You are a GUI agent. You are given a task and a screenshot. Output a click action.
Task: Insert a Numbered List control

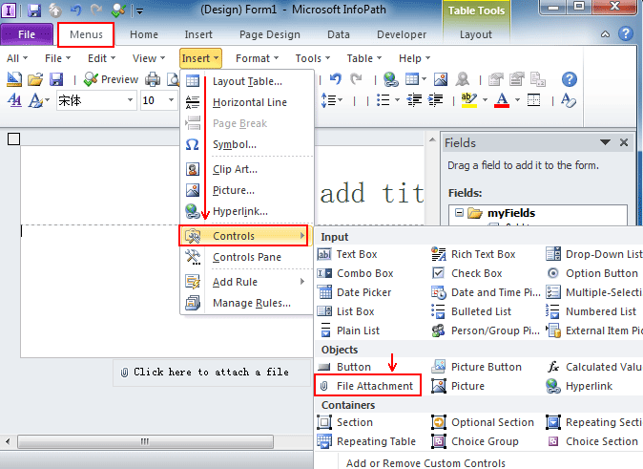click(591, 311)
